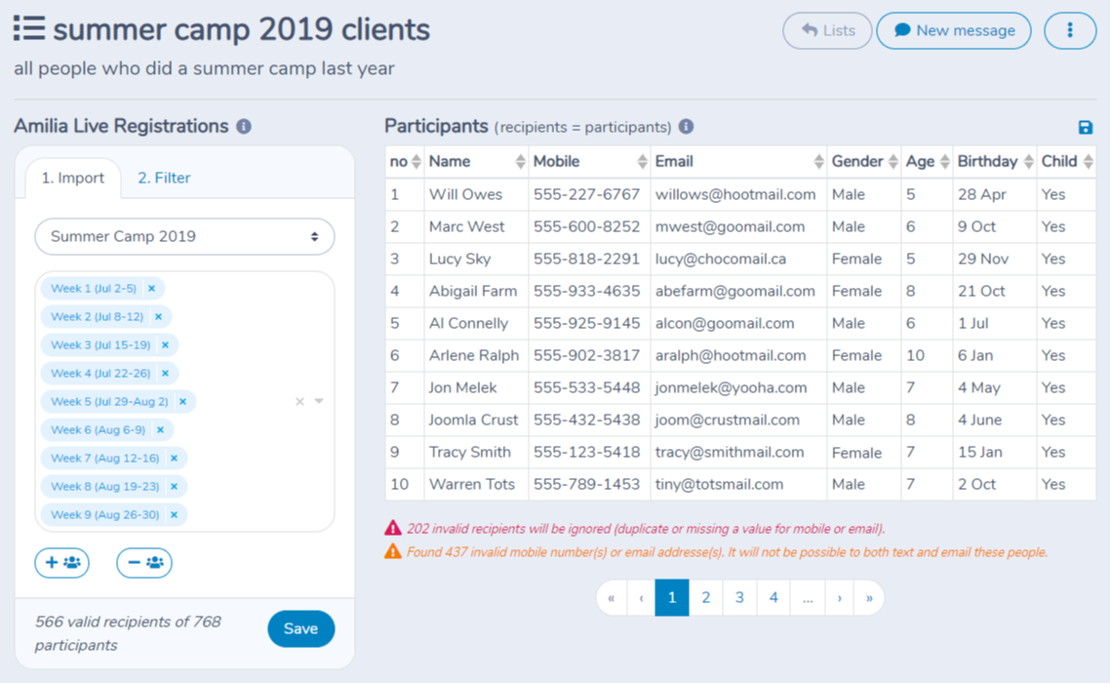This screenshot has width=1111, height=684.
Task: Remove the Week 2 (Jul 8-12) tag
Action: pyautogui.click(x=159, y=317)
